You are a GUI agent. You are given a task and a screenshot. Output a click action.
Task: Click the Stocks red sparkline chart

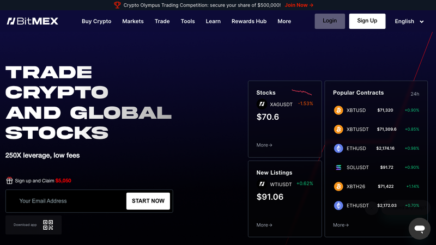(302, 92)
